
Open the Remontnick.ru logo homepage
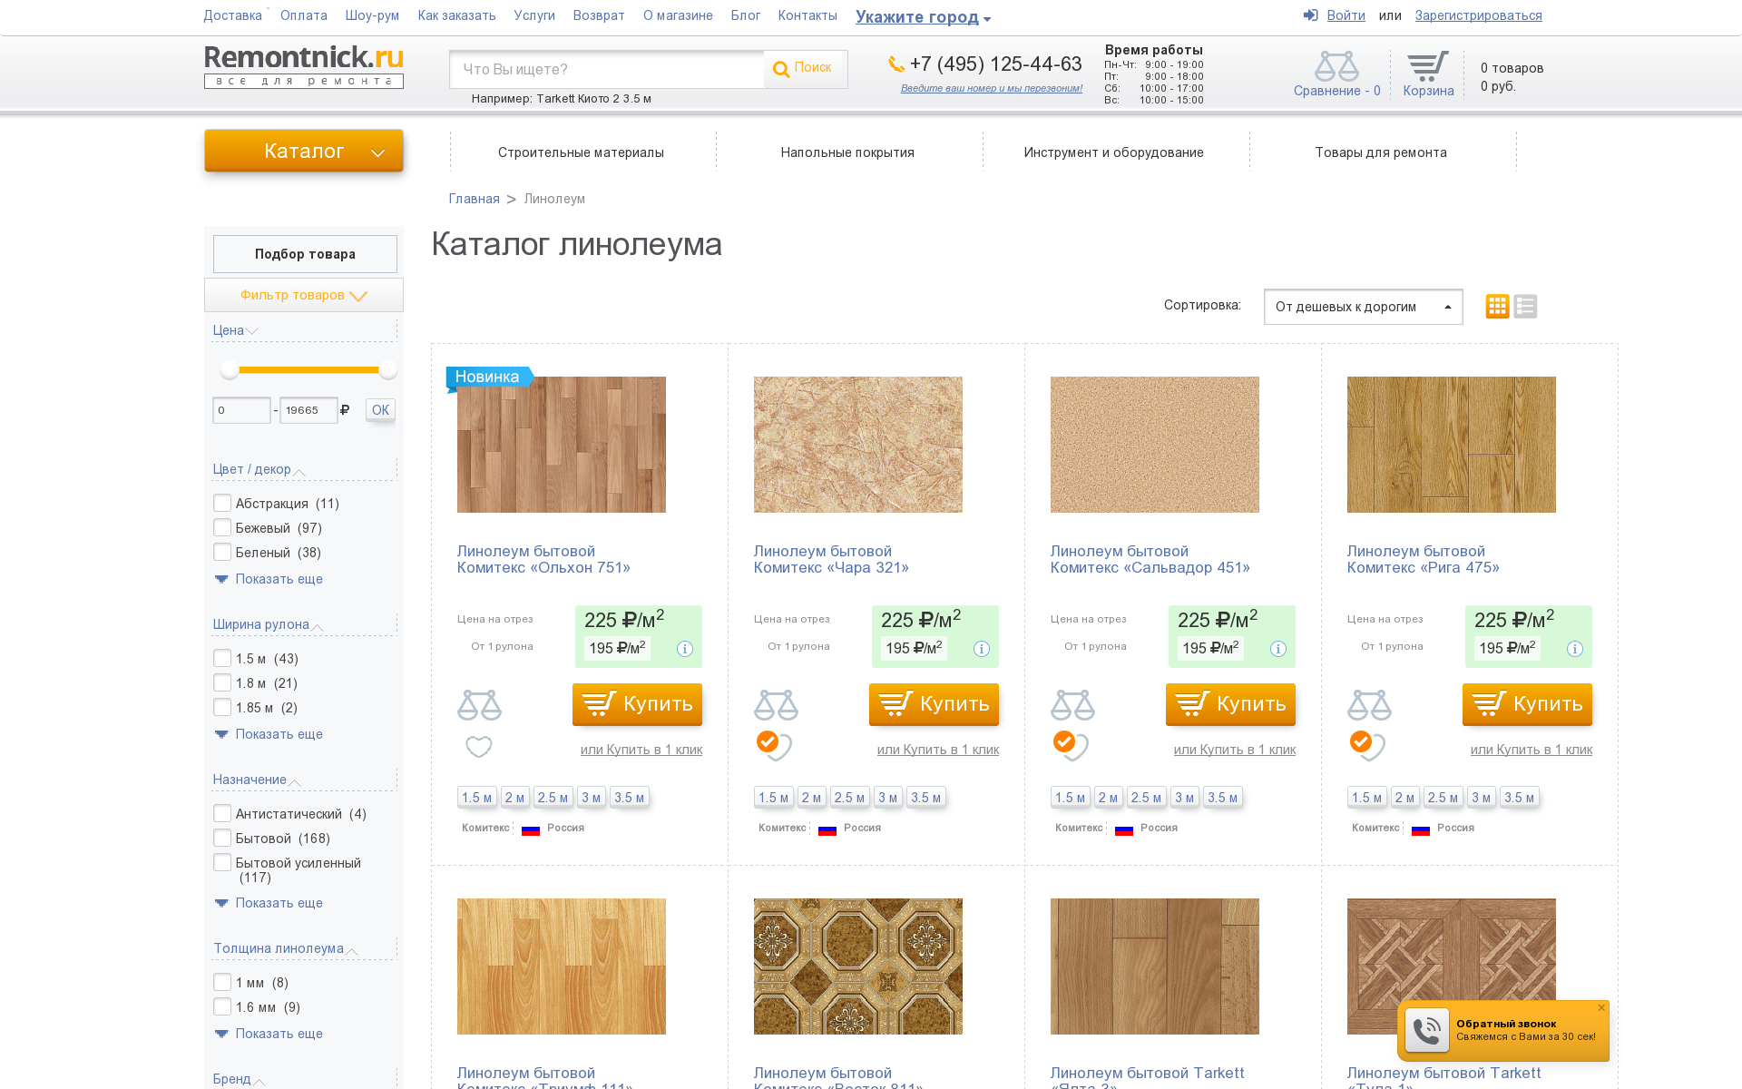pos(304,66)
